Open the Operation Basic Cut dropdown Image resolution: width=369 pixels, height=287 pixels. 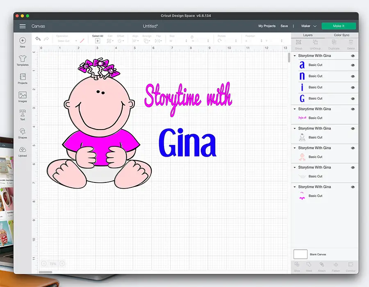67,41
